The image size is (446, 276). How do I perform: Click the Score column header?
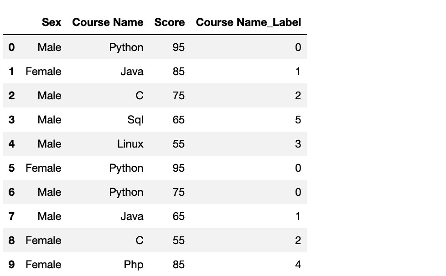click(170, 22)
